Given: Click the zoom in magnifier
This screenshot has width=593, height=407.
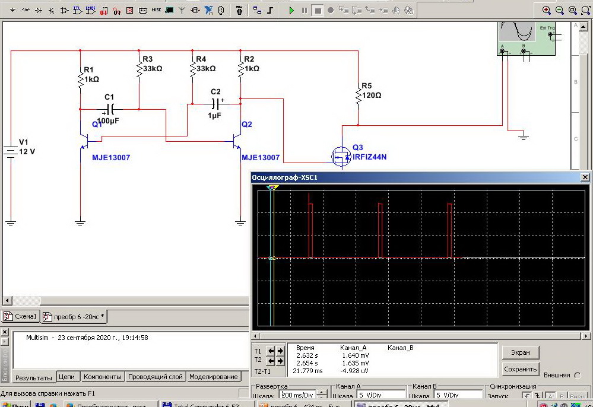Looking at the screenshot, I should tap(546, 10).
